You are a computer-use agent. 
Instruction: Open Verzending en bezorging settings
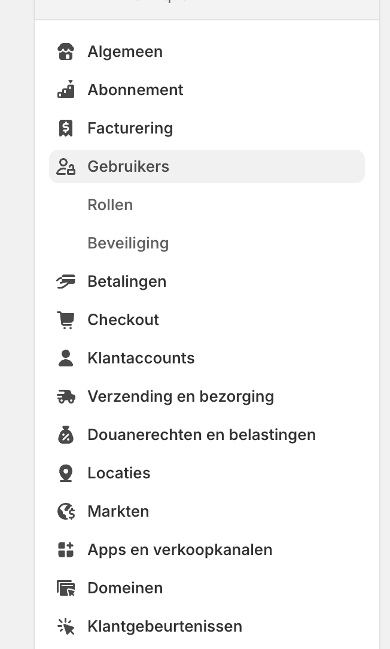tap(181, 396)
